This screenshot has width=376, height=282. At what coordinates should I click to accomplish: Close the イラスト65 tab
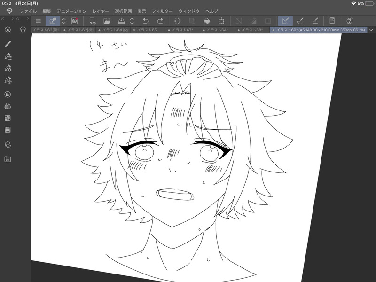point(134,30)
